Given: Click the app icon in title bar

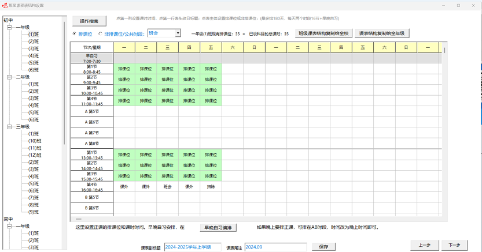Looking at the screenshot, I should pos(5,5).
